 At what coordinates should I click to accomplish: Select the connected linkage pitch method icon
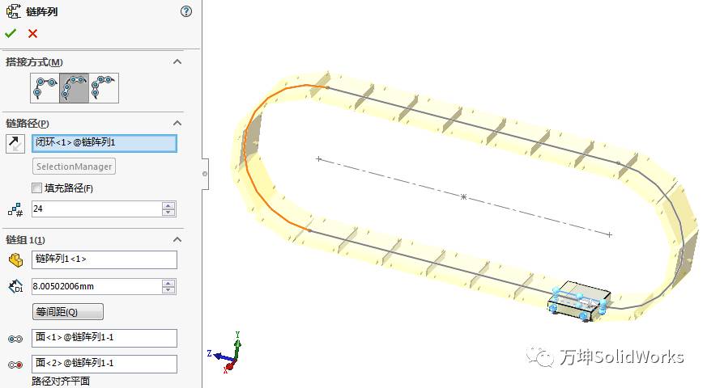click(104, 88)
